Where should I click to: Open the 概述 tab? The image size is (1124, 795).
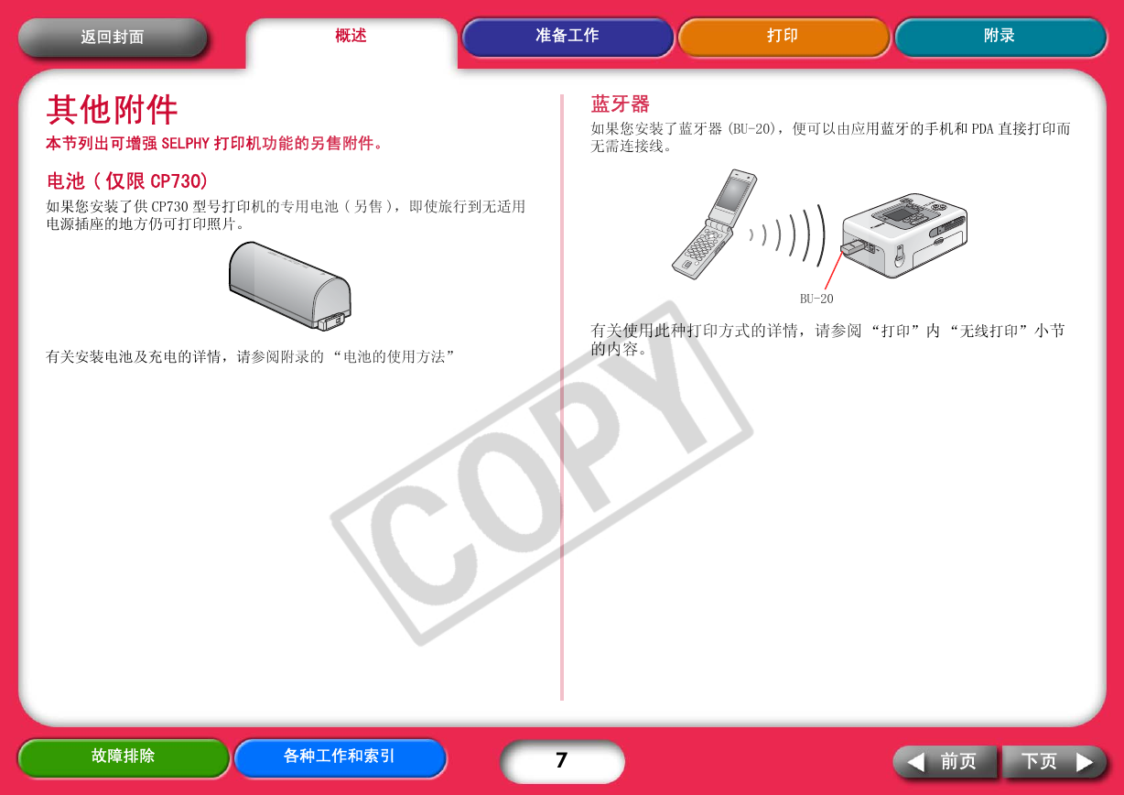(x=351, y=37)
